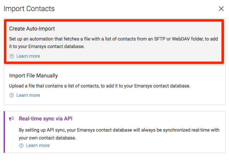Close the Import Contacts dialog
The image size is (229, 161).
[221, 9]
